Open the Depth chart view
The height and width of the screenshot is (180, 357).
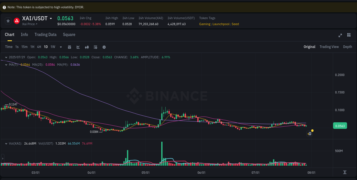[x=348, y=47]
